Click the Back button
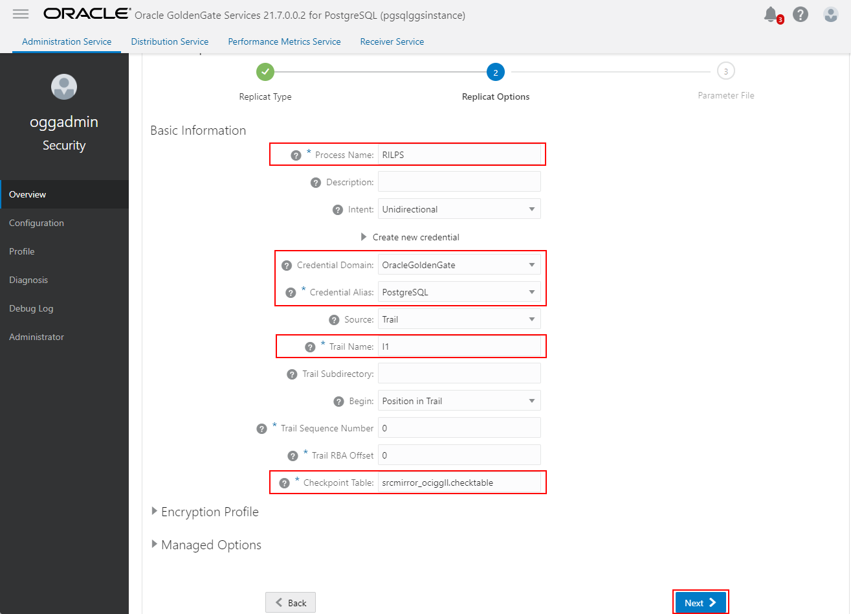Image resolution: width=851 pixels, height=614 pixels. point(291,602)
